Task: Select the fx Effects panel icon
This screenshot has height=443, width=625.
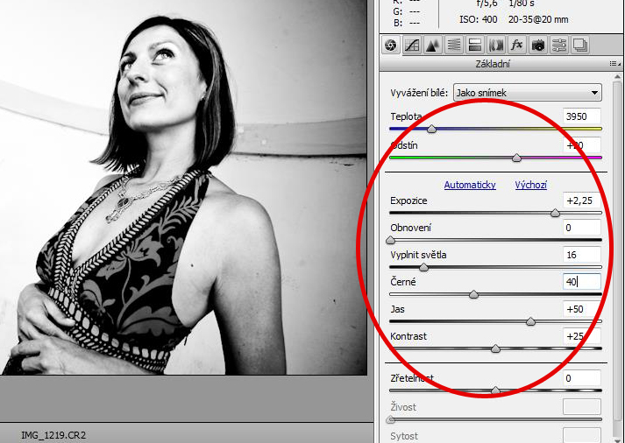Action: [x=517, y=46]
